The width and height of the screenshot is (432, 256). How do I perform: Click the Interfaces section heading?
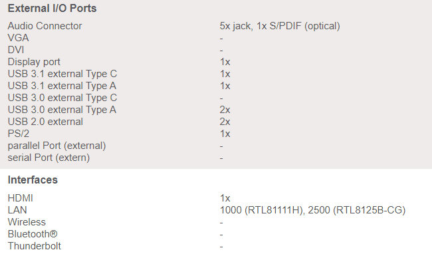(x=33, y=180)
